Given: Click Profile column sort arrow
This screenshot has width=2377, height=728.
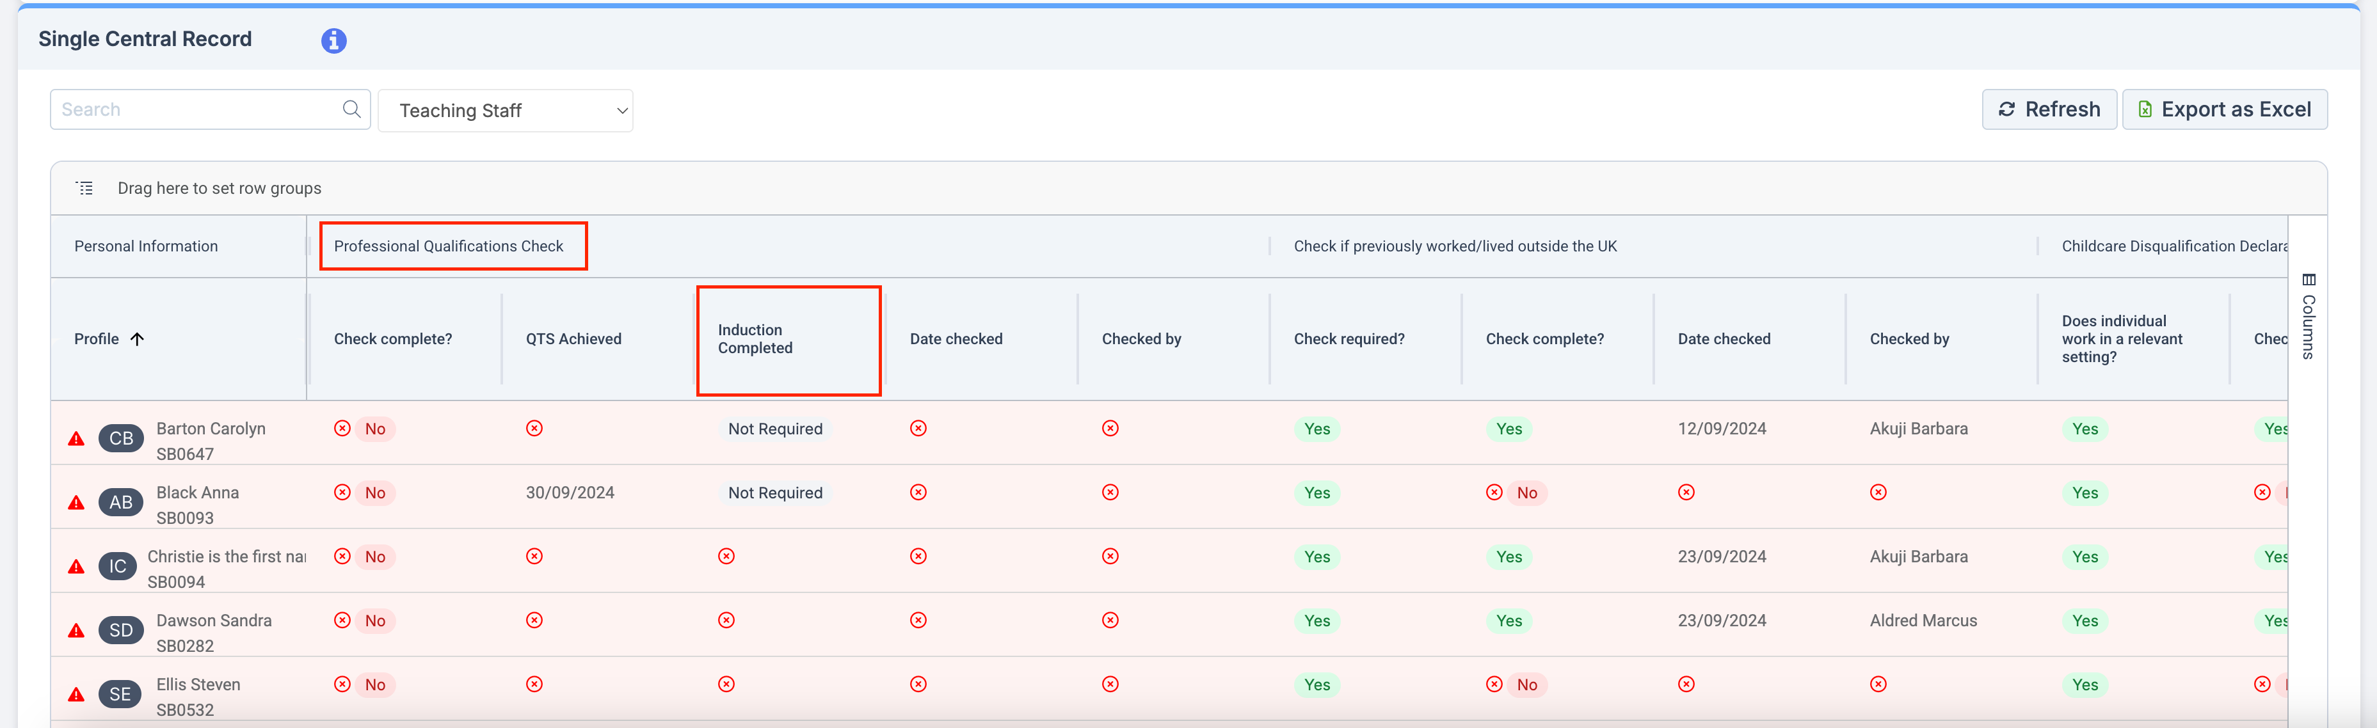Looking at the screenshot, I should [138, 338].
